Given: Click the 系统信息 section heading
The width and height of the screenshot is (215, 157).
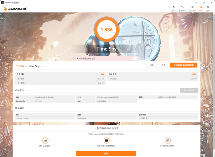Looking at the screenshot, I should (x=20, y=90).
